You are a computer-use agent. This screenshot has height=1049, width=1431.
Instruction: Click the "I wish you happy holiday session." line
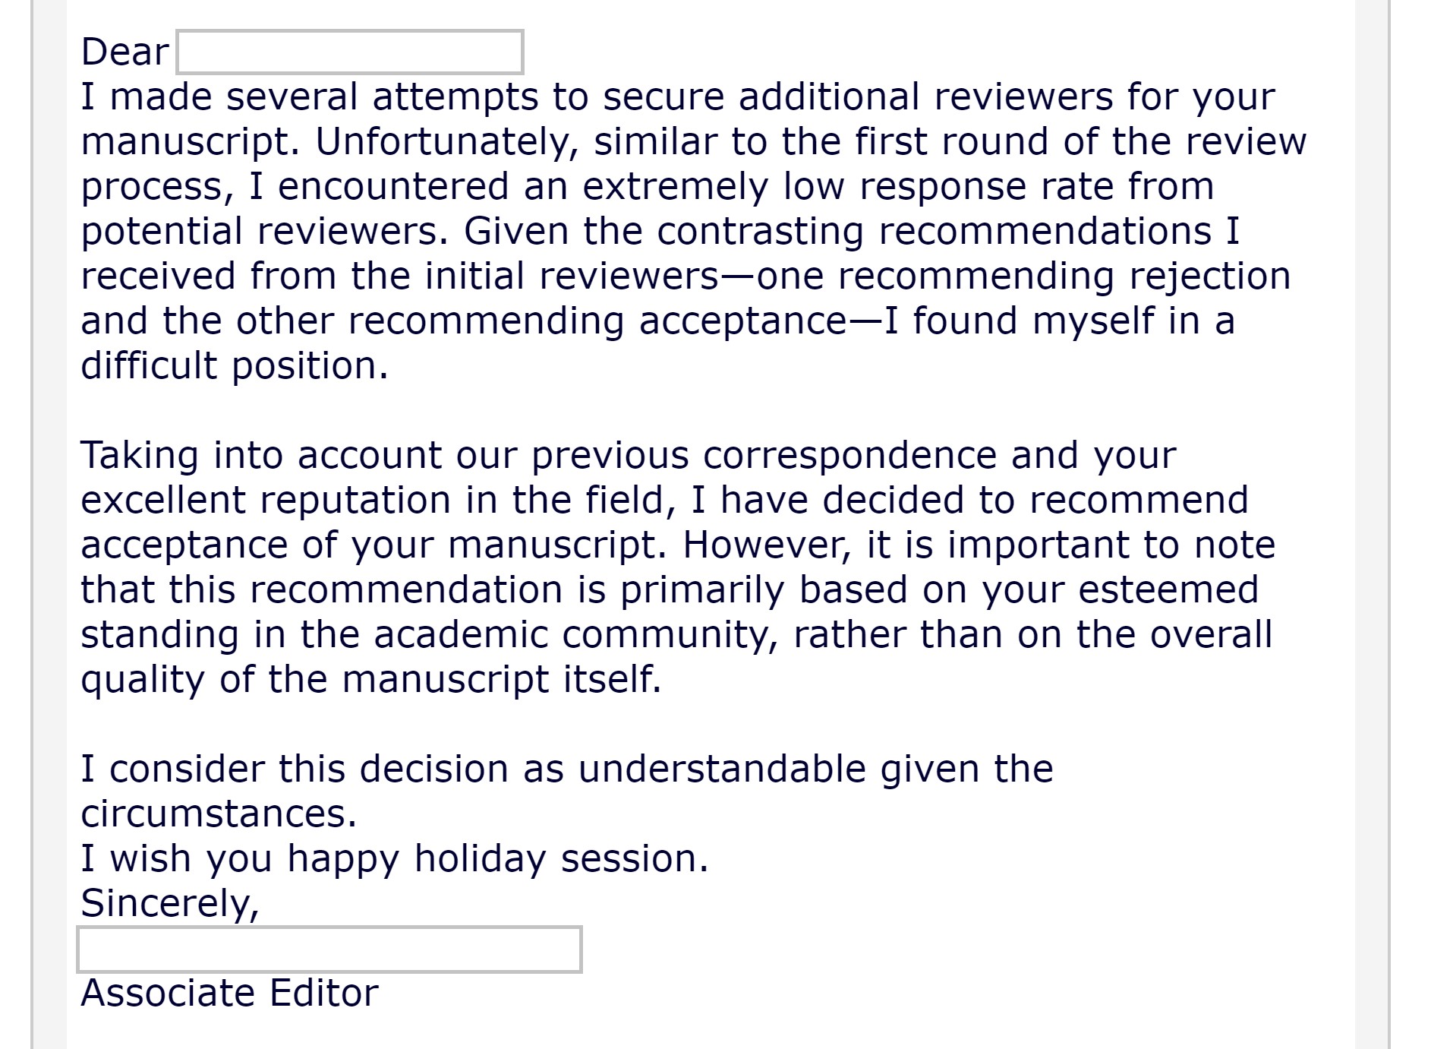pos(394,858)
